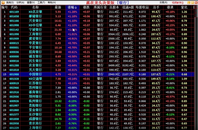The width and height of the screenshot is (198, 130).
Task: Click stock code 601169
Action: [14, 12]
